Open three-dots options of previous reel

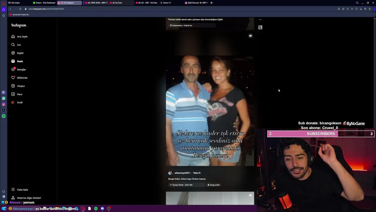[260, 20]
